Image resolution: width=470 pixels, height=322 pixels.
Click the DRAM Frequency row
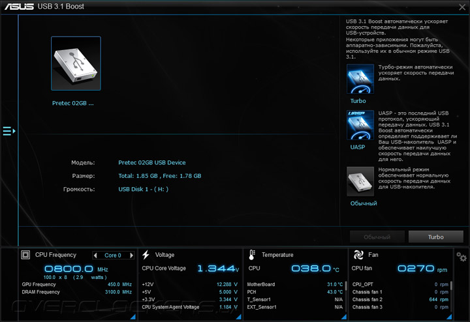pos(77,292)
